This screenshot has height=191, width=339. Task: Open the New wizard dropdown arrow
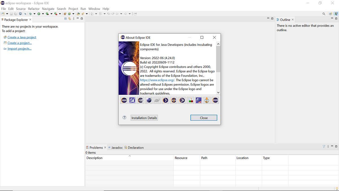pyautogui.click(x=7, y=13)
